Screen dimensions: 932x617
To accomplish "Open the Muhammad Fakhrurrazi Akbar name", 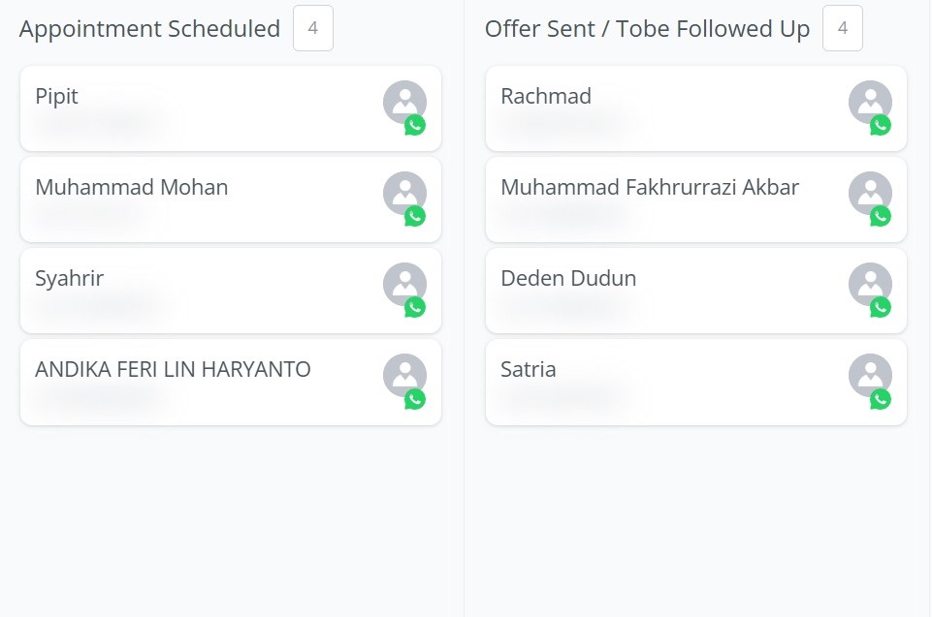I will click(x=650, y=187).
